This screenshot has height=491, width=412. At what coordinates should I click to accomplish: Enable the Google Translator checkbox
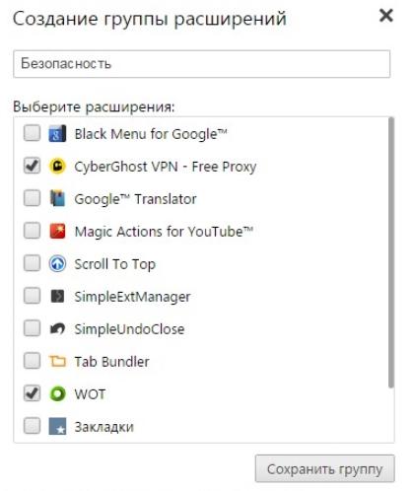pos(32,198)
